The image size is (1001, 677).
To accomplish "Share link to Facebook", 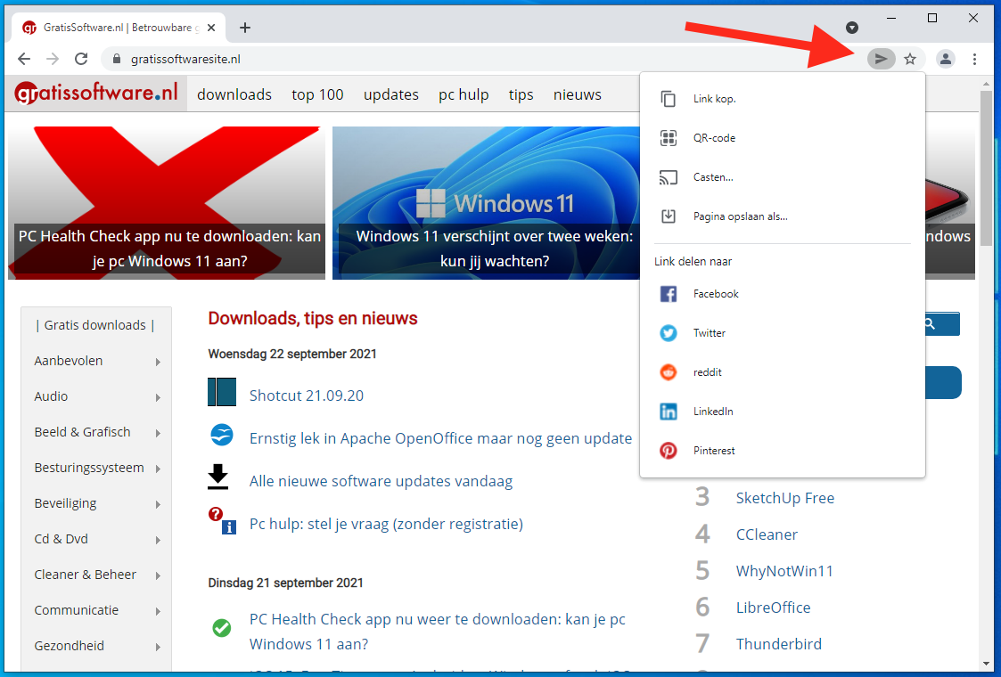I will (x=716, y=294).
